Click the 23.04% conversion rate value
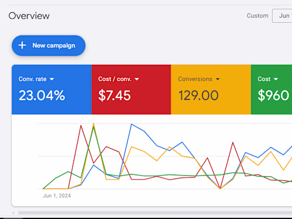 (x=42, y=96)
